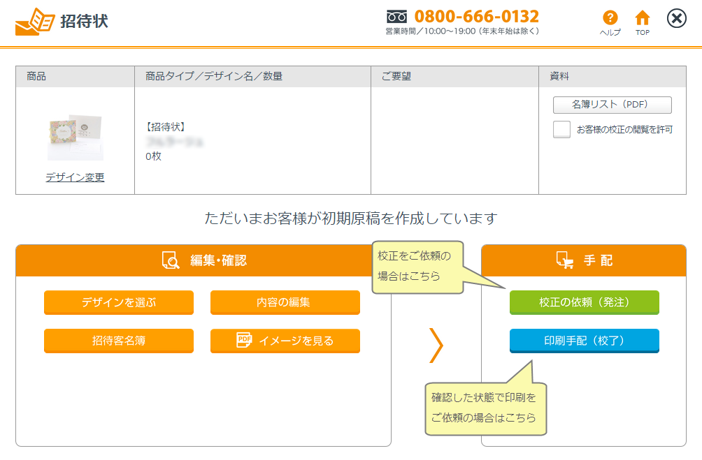The height and width of the screenshot is (460, 702).
Task: Open 名簿リスト（PDF）
Action: pyautogui.click(x=612, y=105)
